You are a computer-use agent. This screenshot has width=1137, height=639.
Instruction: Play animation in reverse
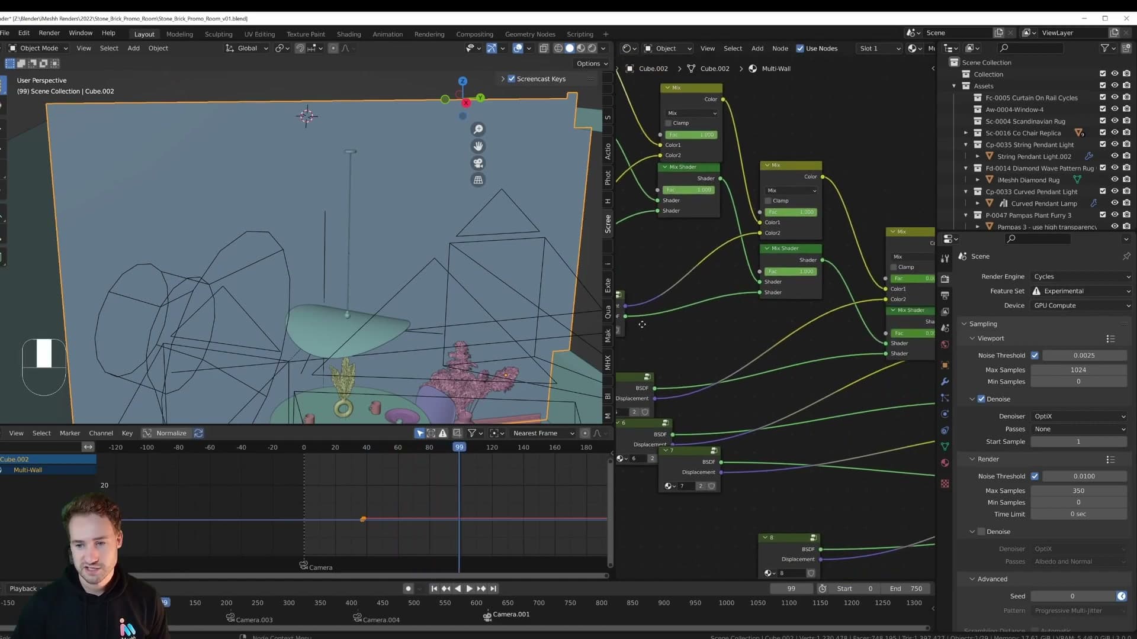pos(457,589)
